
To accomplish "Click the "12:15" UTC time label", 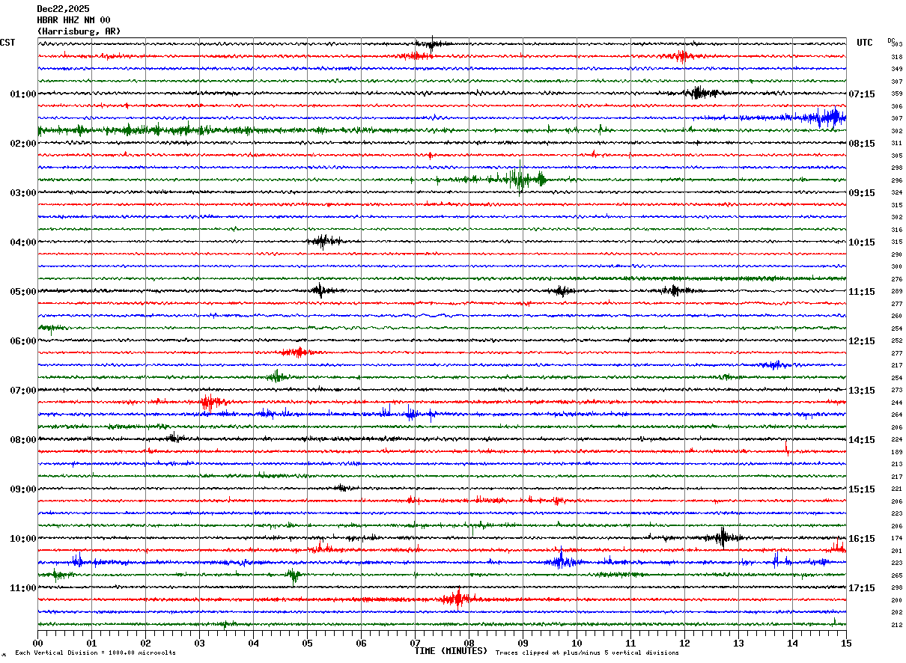I will coord(863,341).
